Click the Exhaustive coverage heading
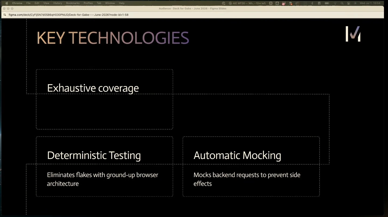 pyautogui.click(x=93, y=88)
